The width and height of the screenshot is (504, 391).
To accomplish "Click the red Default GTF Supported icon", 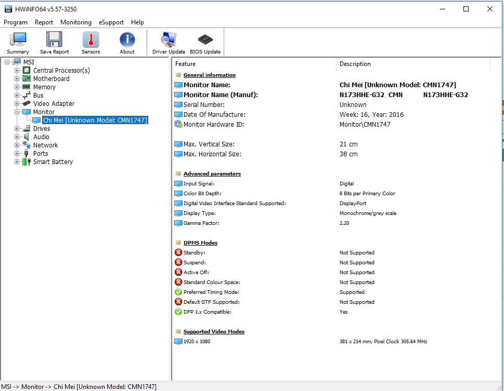I will tap(178, 302).
